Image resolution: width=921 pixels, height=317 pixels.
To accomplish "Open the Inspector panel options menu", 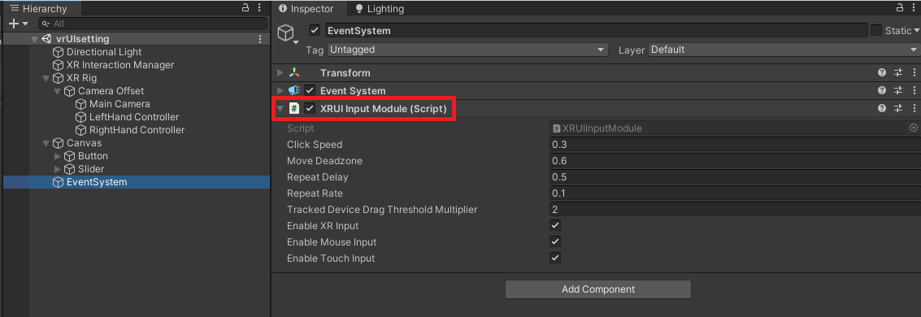I will tap(914, 8).
